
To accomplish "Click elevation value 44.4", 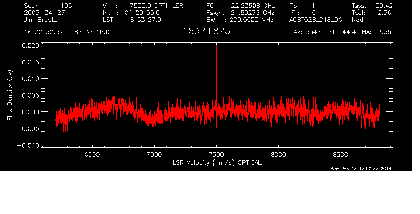I will coord(349,32).
